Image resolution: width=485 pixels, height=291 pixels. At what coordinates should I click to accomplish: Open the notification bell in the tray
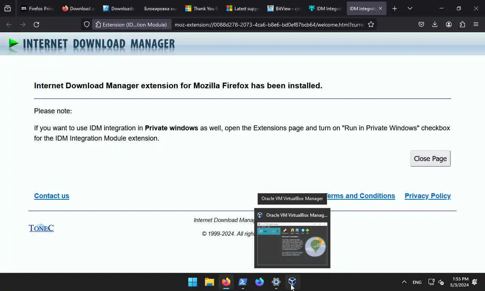tap(475, 282)
